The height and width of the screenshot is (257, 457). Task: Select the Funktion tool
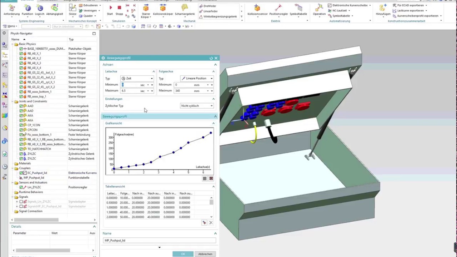(27, 10)
